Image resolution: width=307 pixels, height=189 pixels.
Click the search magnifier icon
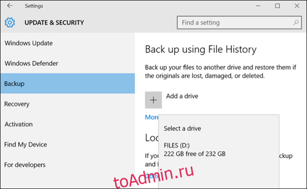click(296, 23)
